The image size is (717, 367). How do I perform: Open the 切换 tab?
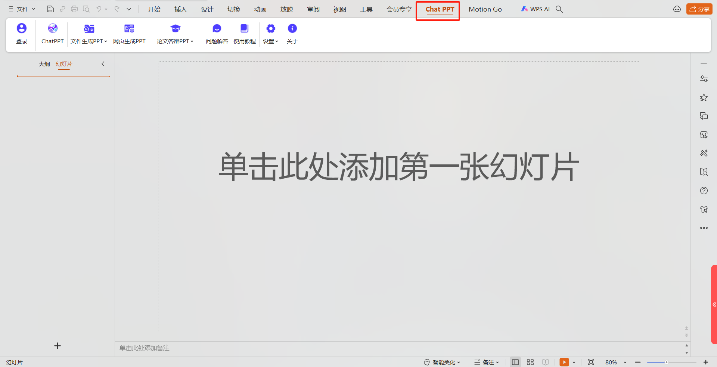[x=234, y=9]
